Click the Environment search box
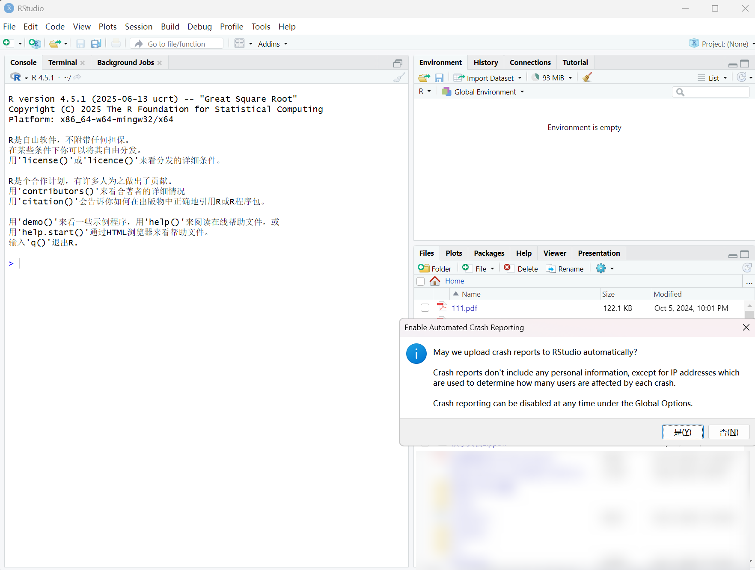 pos(710,92)
